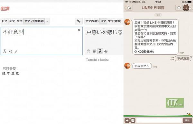The height and width of the screenshot is (124, 193).
Task: Select all translated text icon
Action: 94,51
